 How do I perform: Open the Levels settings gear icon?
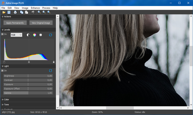[x=41, y=35]
